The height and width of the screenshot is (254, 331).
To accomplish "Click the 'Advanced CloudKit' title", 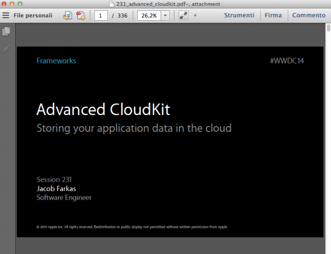I will 103,109.
